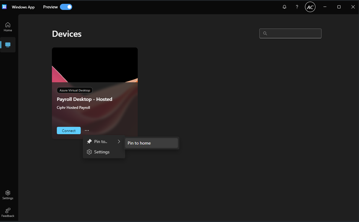Click the chevron beside Pin to..
Image resolution: width=359 pixels, height=222 pixels.
[119, 142]
